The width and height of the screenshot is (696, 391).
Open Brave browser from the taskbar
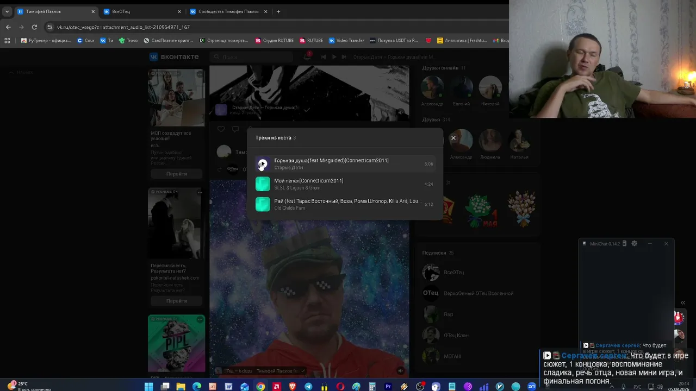coord(293,387)
